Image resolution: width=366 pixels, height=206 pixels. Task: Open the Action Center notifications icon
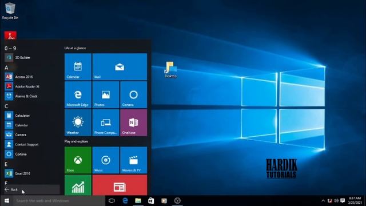(343, 201)
